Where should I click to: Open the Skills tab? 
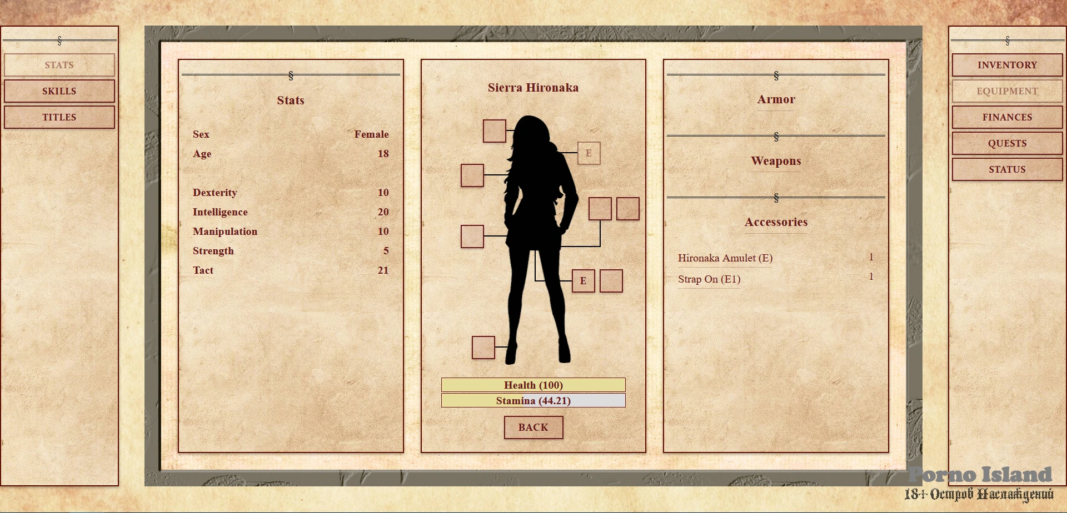pyautogui.click(x=59, y=91)
